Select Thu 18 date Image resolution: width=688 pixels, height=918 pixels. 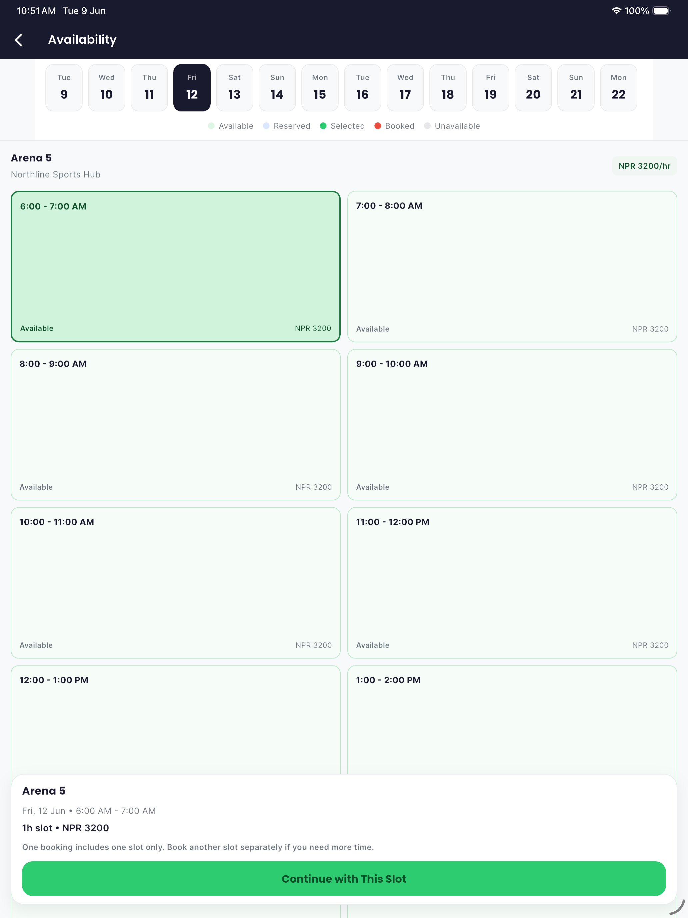coord(448,88)
